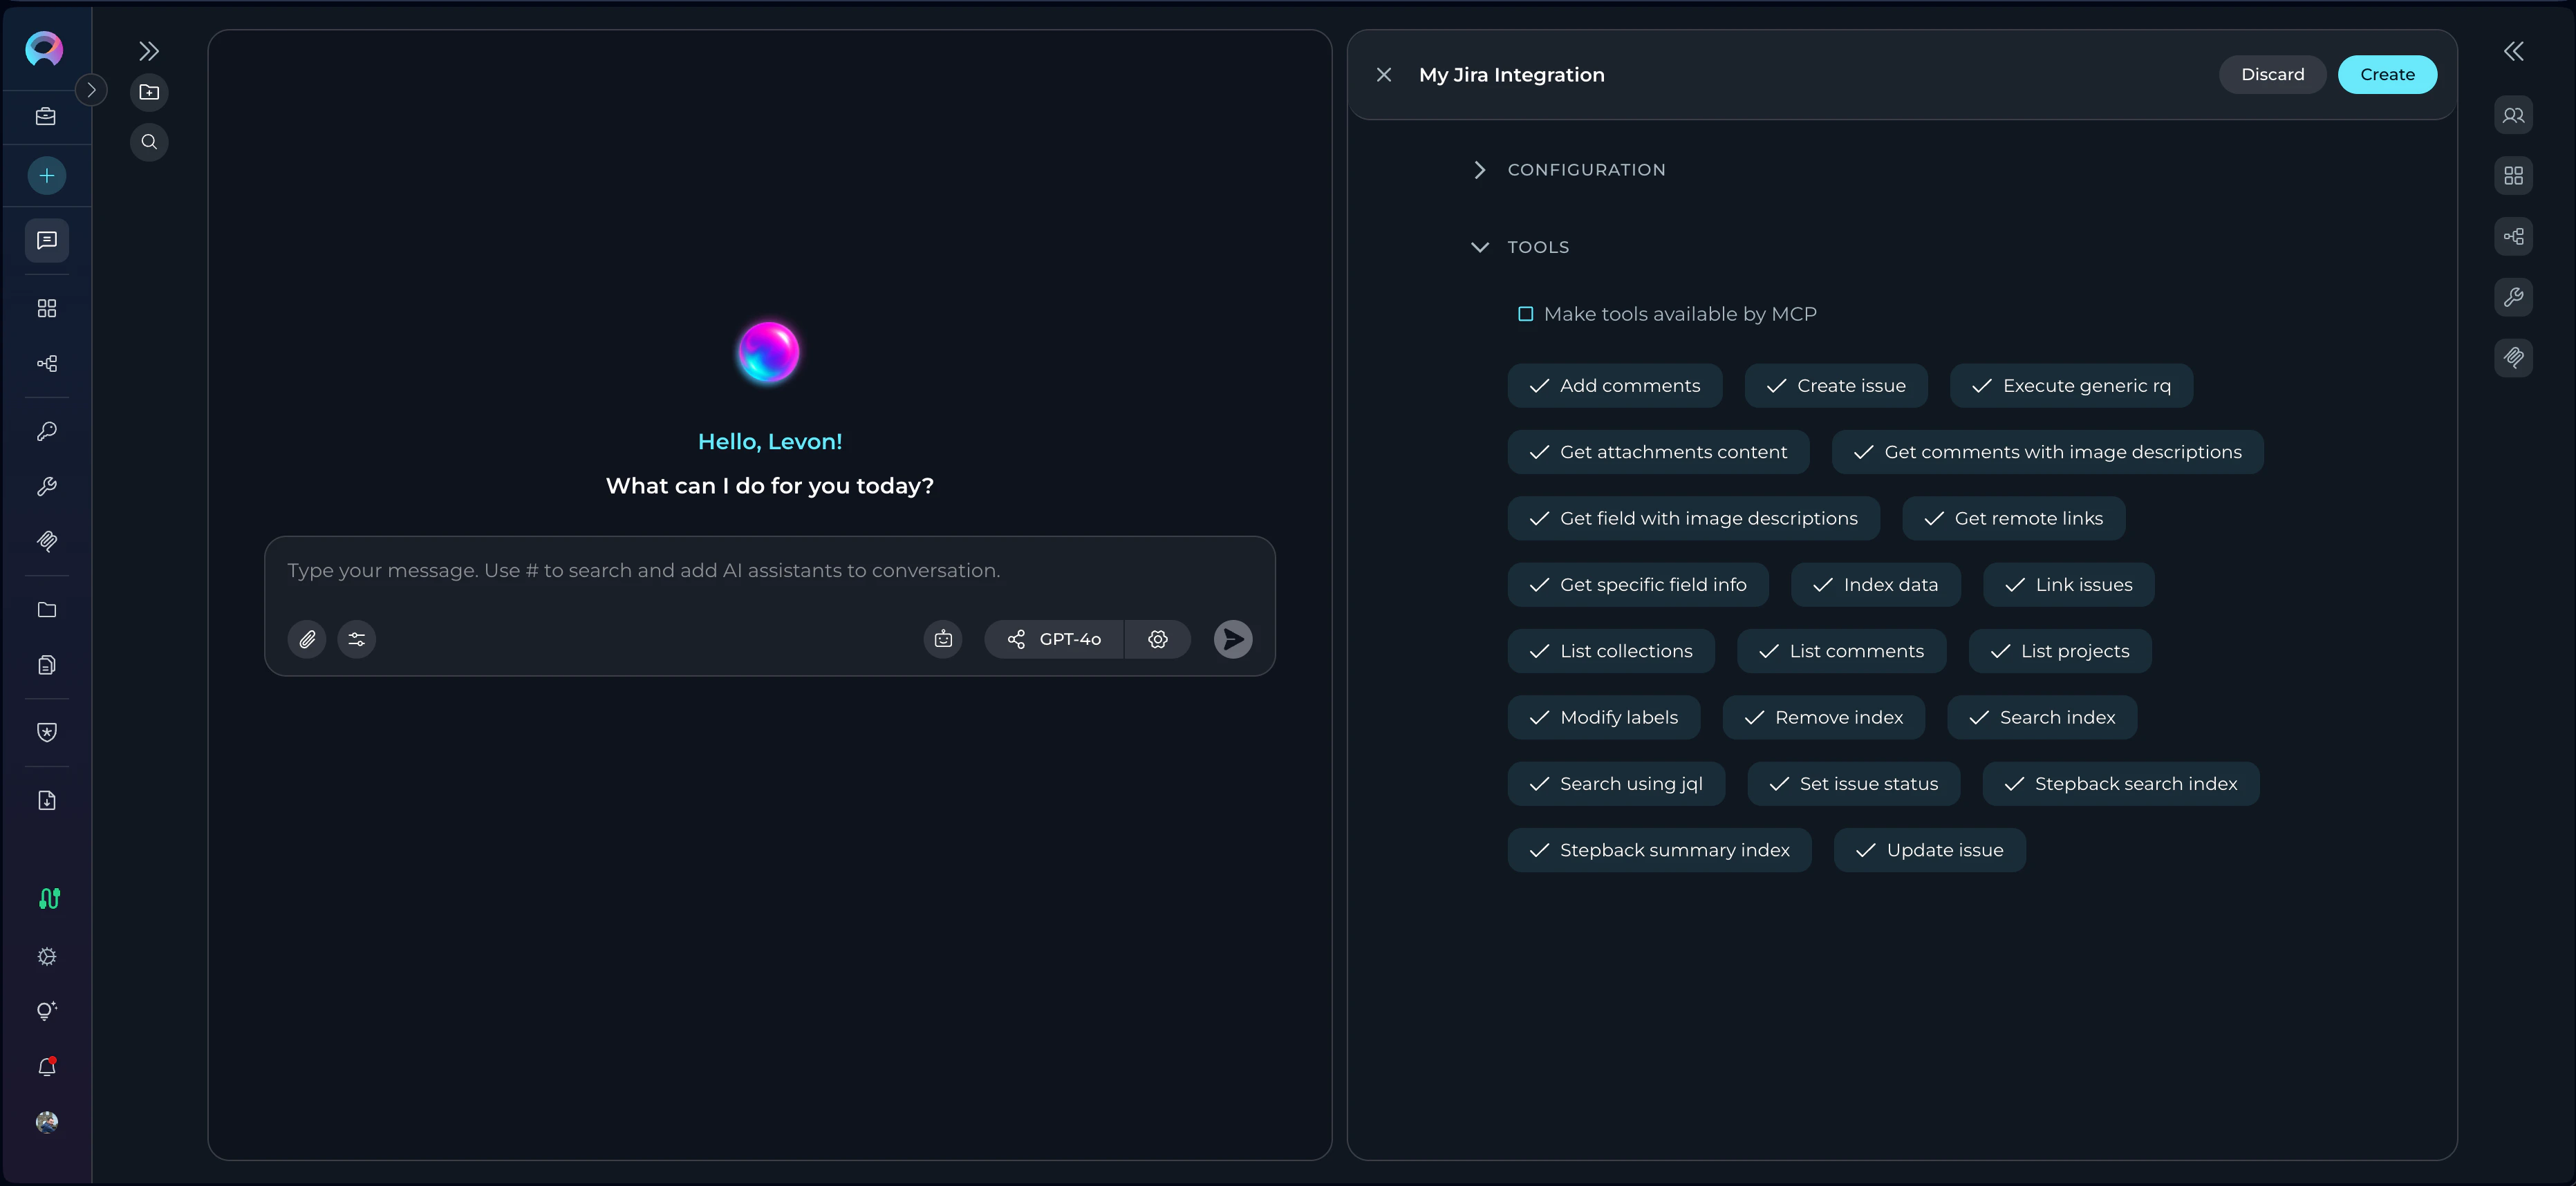
Task: Attach a file using the paperclip in message bar
Action: click(307, 639)
